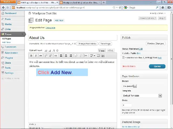Apply blockquote formatting

[x=56, y=56]
